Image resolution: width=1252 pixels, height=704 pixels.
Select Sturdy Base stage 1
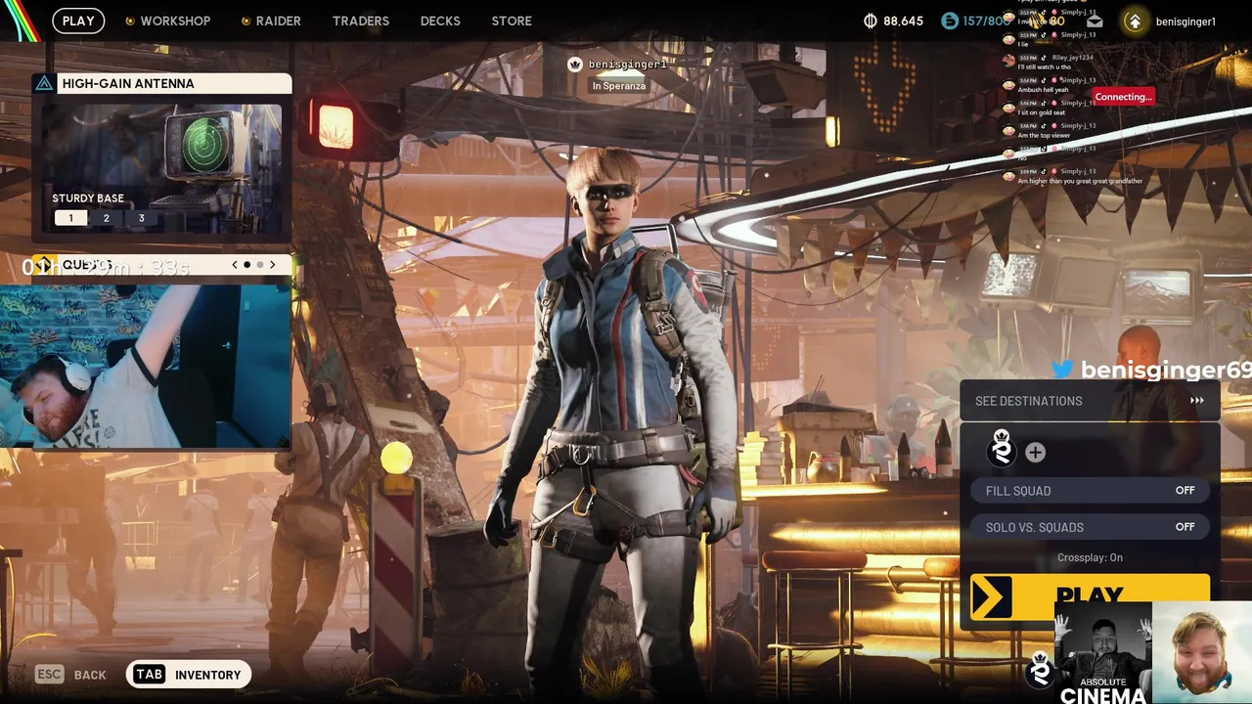tap(70, 218)
